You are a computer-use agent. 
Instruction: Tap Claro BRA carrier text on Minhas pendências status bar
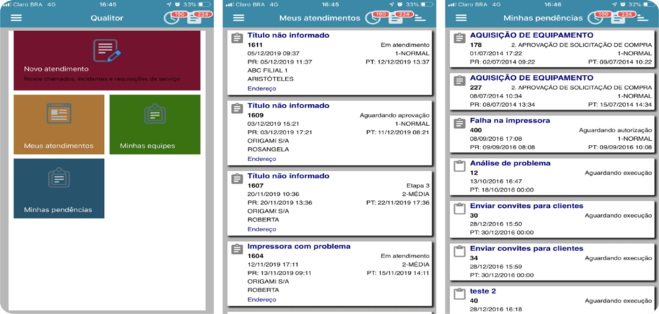[473, 4]
